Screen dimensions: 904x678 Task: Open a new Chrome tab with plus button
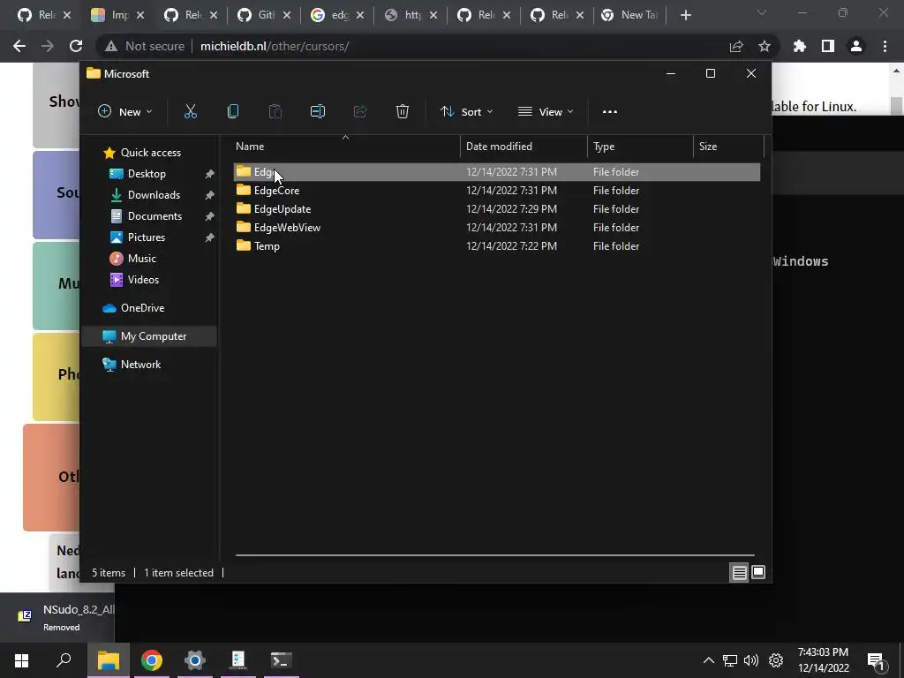685,15
